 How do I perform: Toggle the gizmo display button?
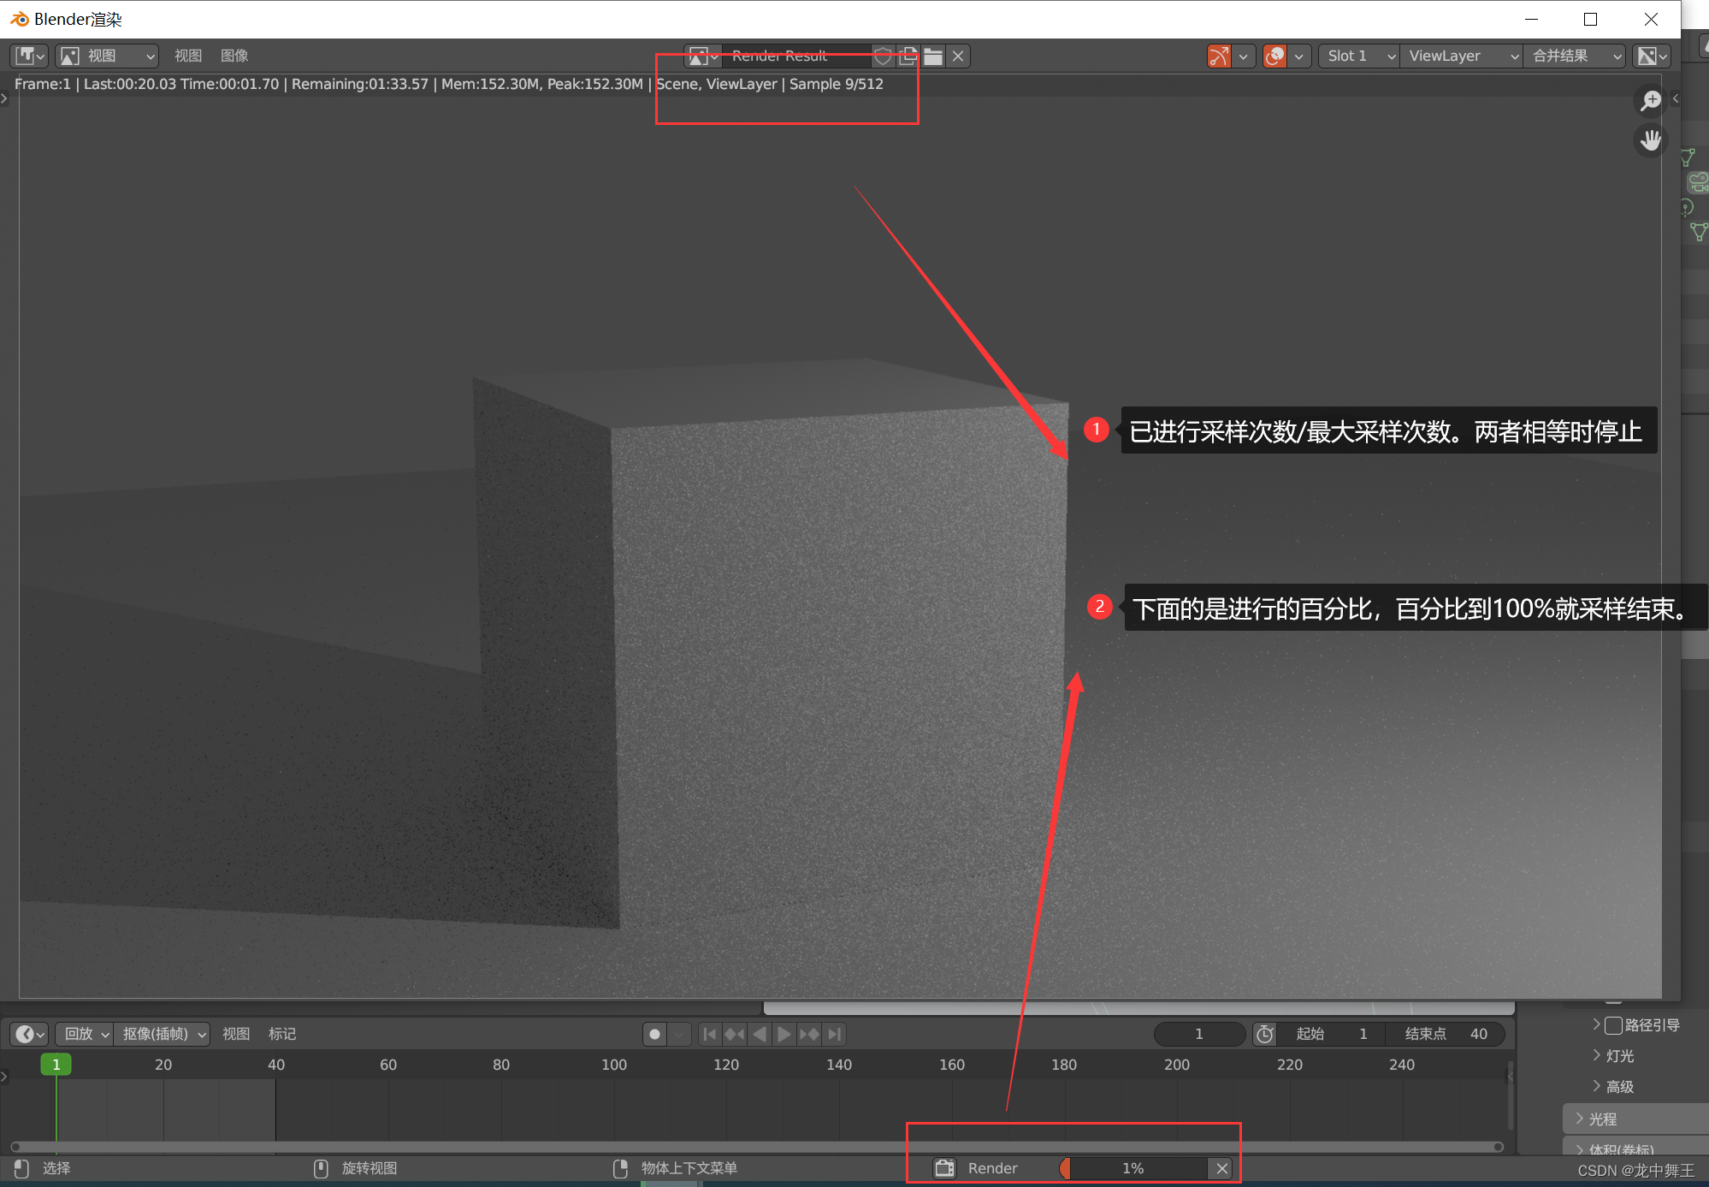1219,56
